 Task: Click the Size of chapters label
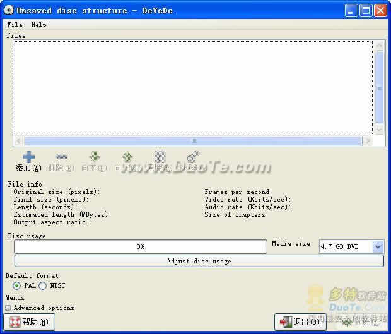[236, 214]
